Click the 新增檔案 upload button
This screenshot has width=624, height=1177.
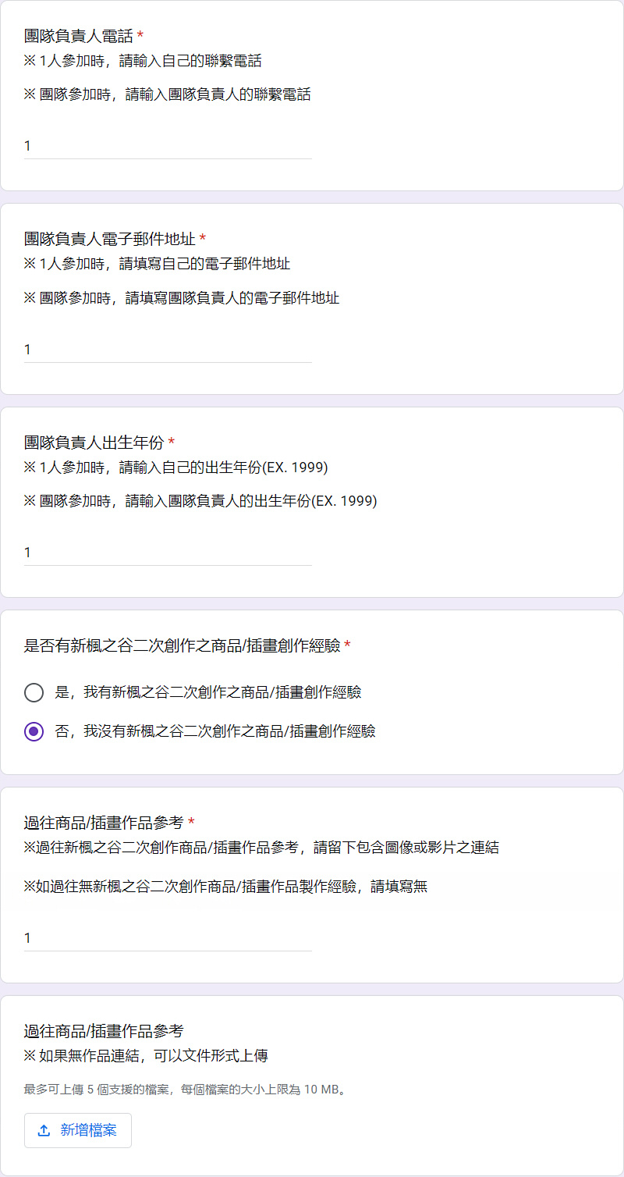78,1130
